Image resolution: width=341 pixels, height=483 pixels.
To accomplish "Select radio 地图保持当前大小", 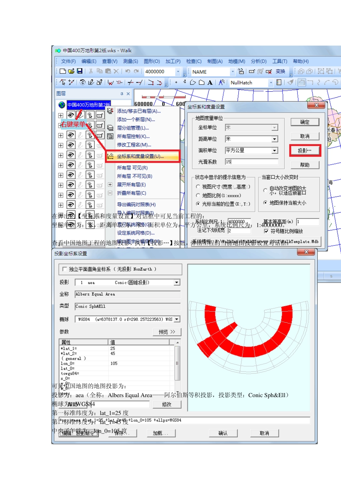I will (x=265, y=203).
